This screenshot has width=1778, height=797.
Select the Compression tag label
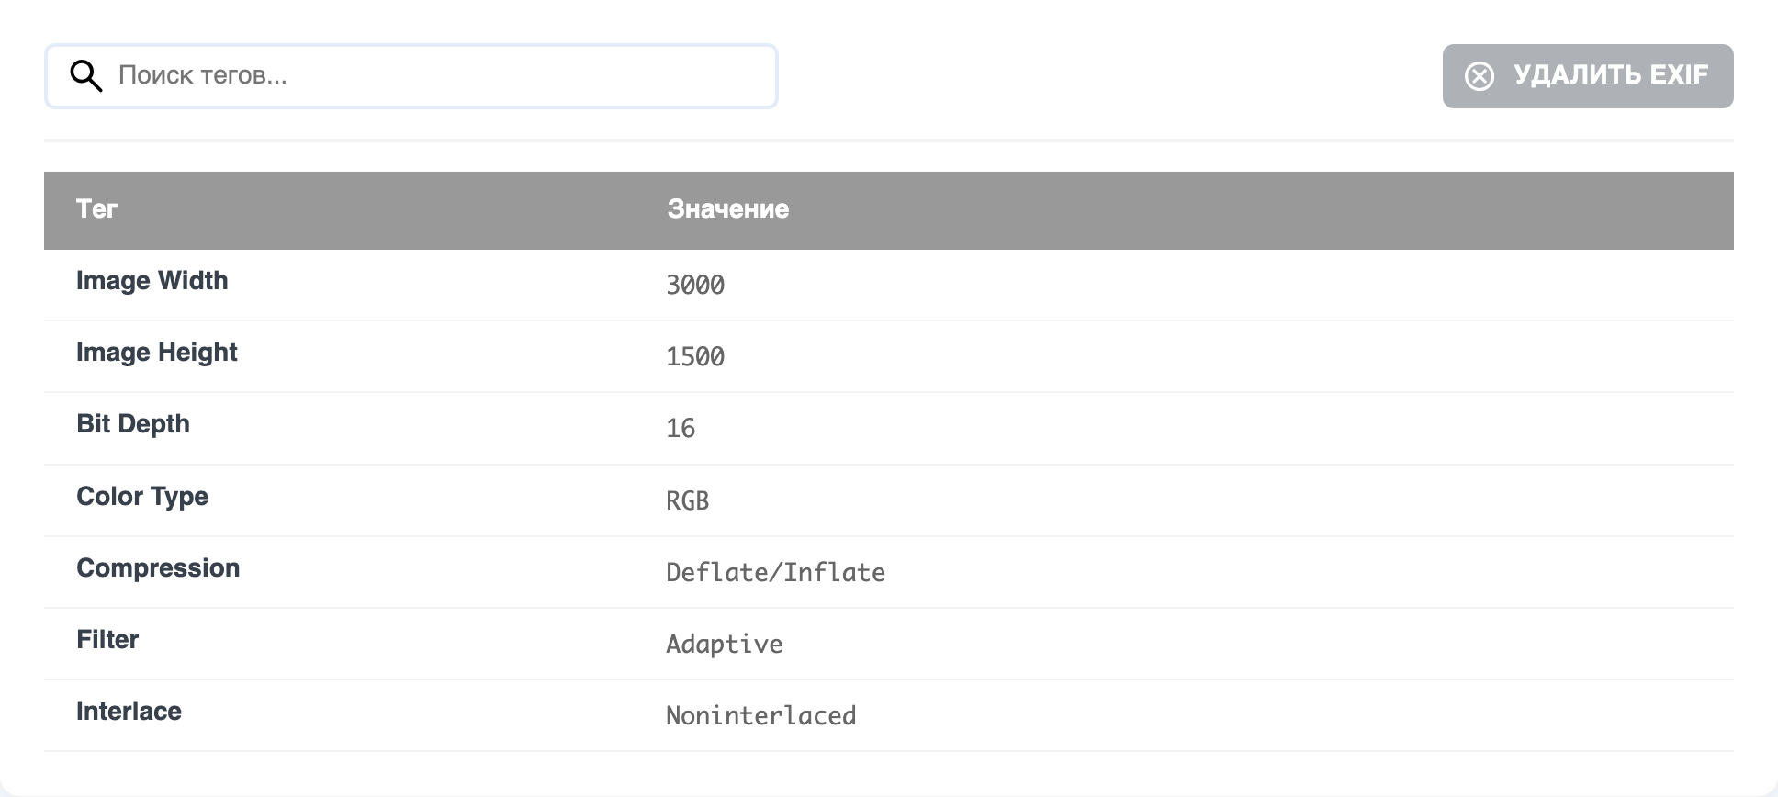coord(158,568)
